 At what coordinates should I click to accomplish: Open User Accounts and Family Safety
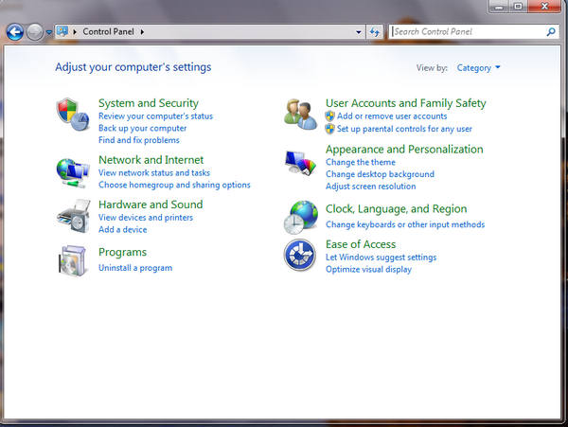(406, 103)
